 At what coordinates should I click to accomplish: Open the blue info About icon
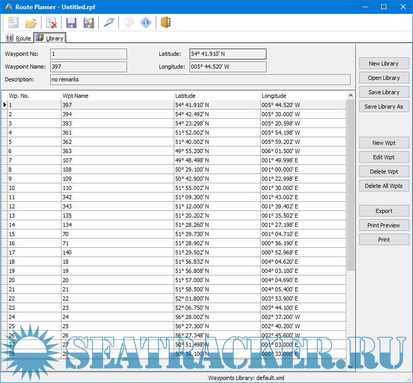[146, 23]
